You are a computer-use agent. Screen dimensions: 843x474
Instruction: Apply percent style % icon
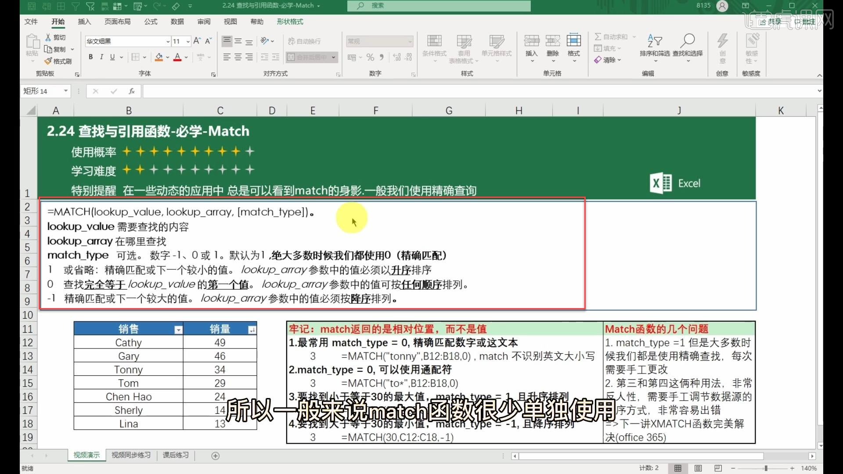coord(370,57)
